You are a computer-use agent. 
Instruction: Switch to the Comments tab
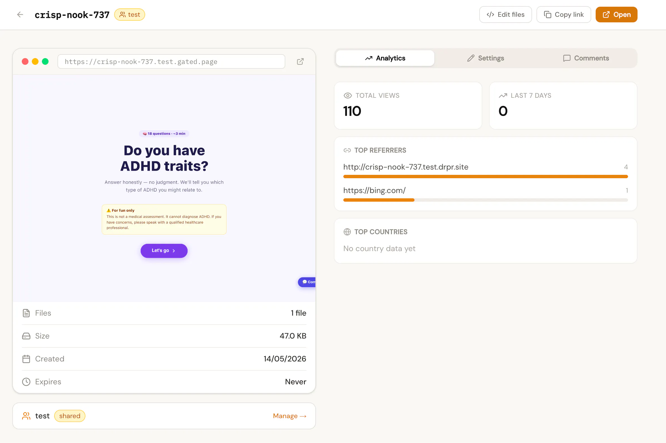pyautogui.click(x=586, y=58)
